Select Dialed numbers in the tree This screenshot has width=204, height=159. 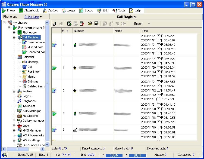coord(36,42)
